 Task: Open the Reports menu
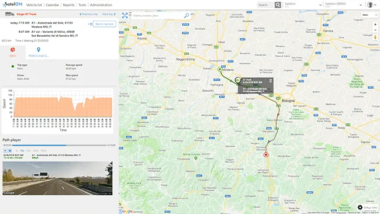(68, 5)
